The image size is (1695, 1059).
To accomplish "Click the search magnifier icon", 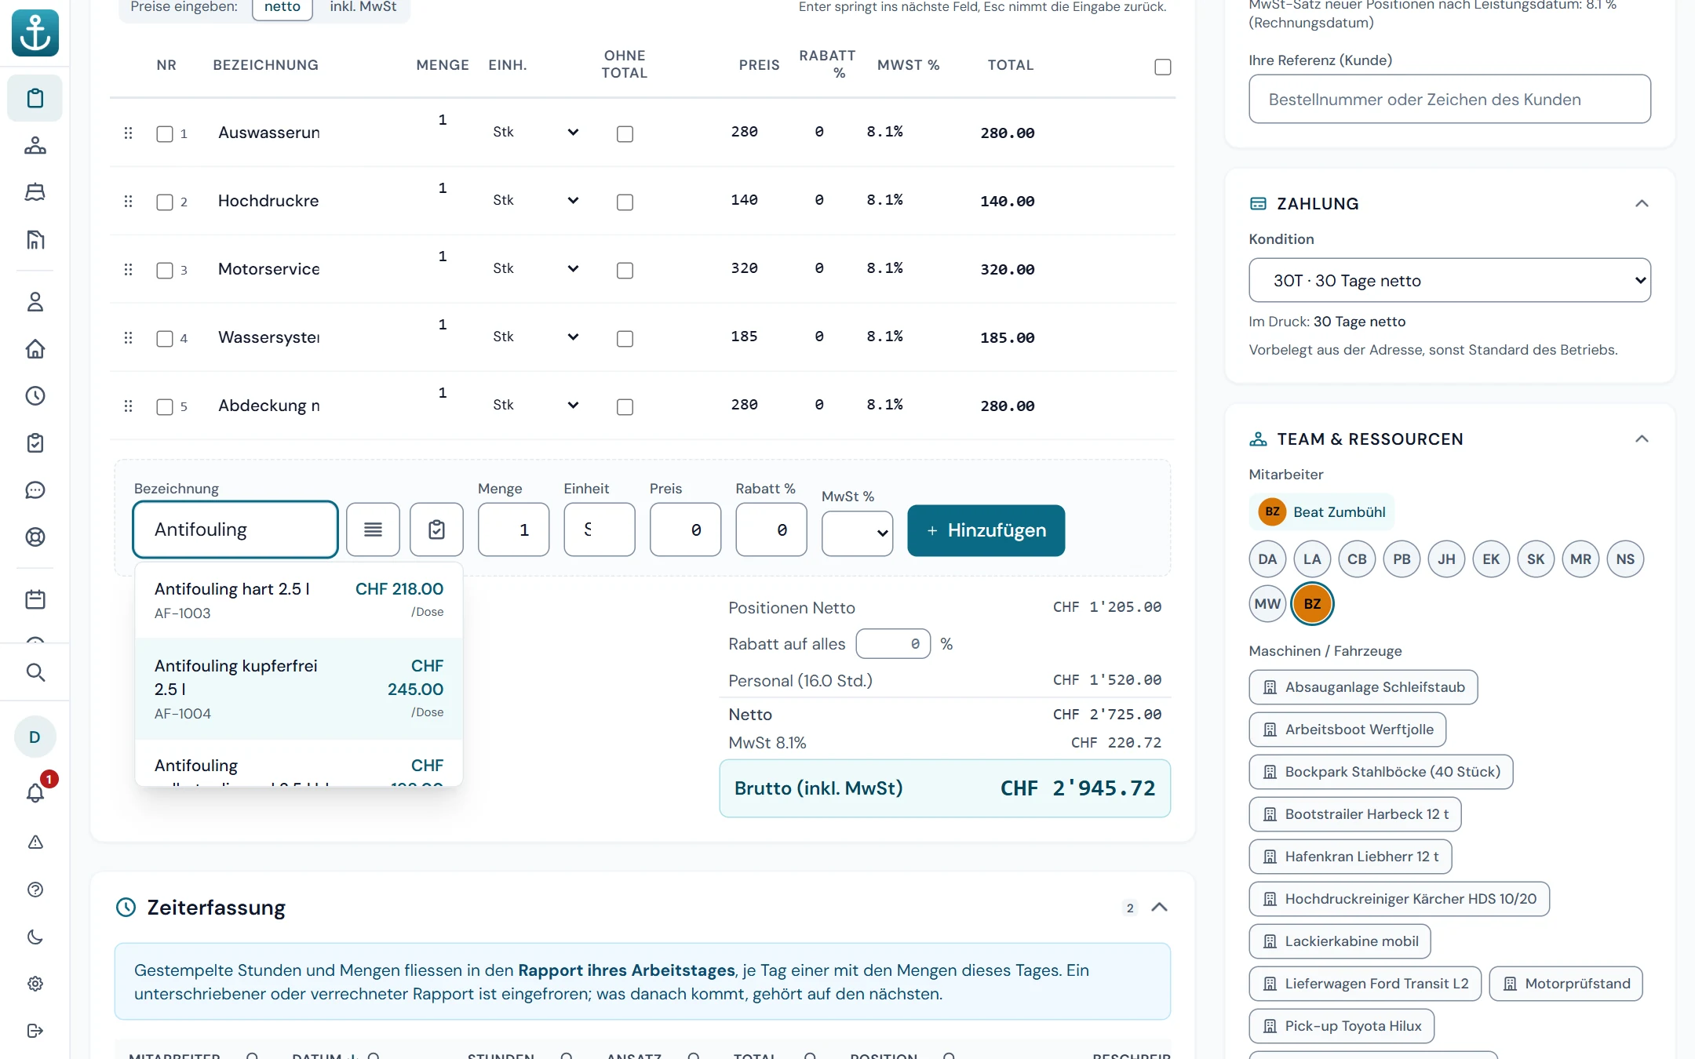I will coord(35,672).
